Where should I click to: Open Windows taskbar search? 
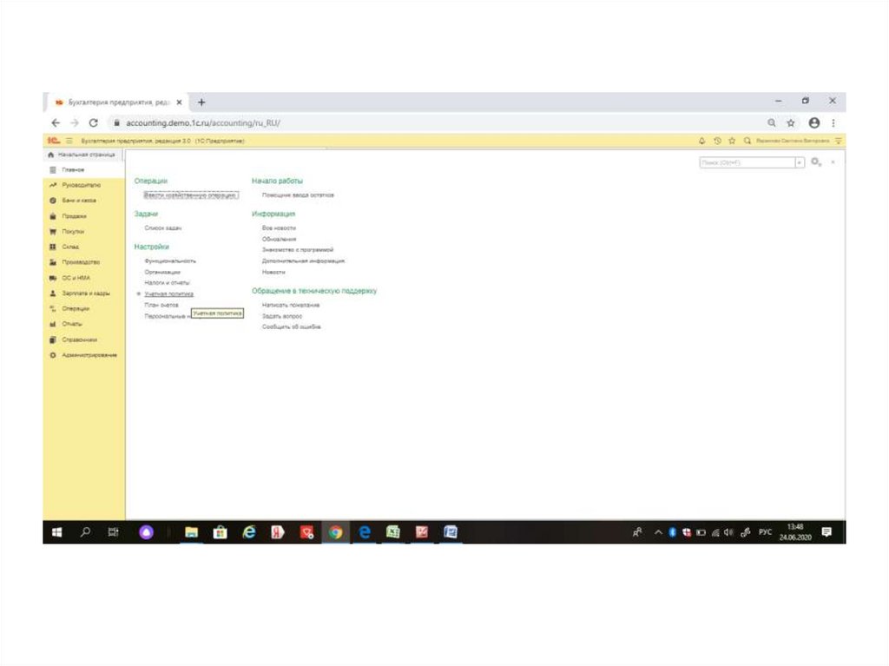[x=86, y=532]
